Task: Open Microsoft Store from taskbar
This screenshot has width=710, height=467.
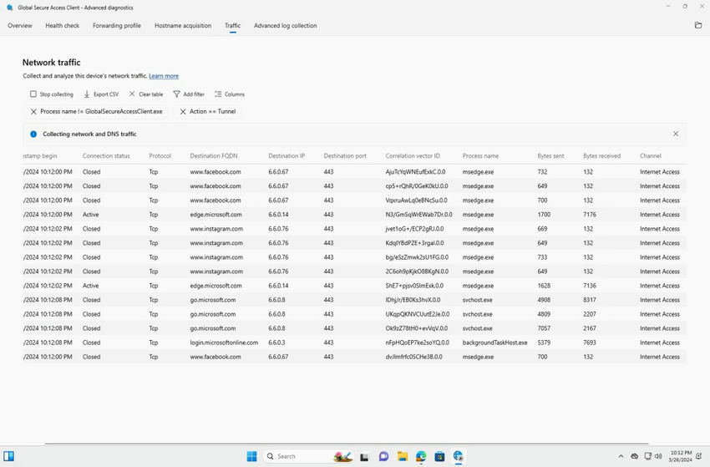Action: coord(439,456)
